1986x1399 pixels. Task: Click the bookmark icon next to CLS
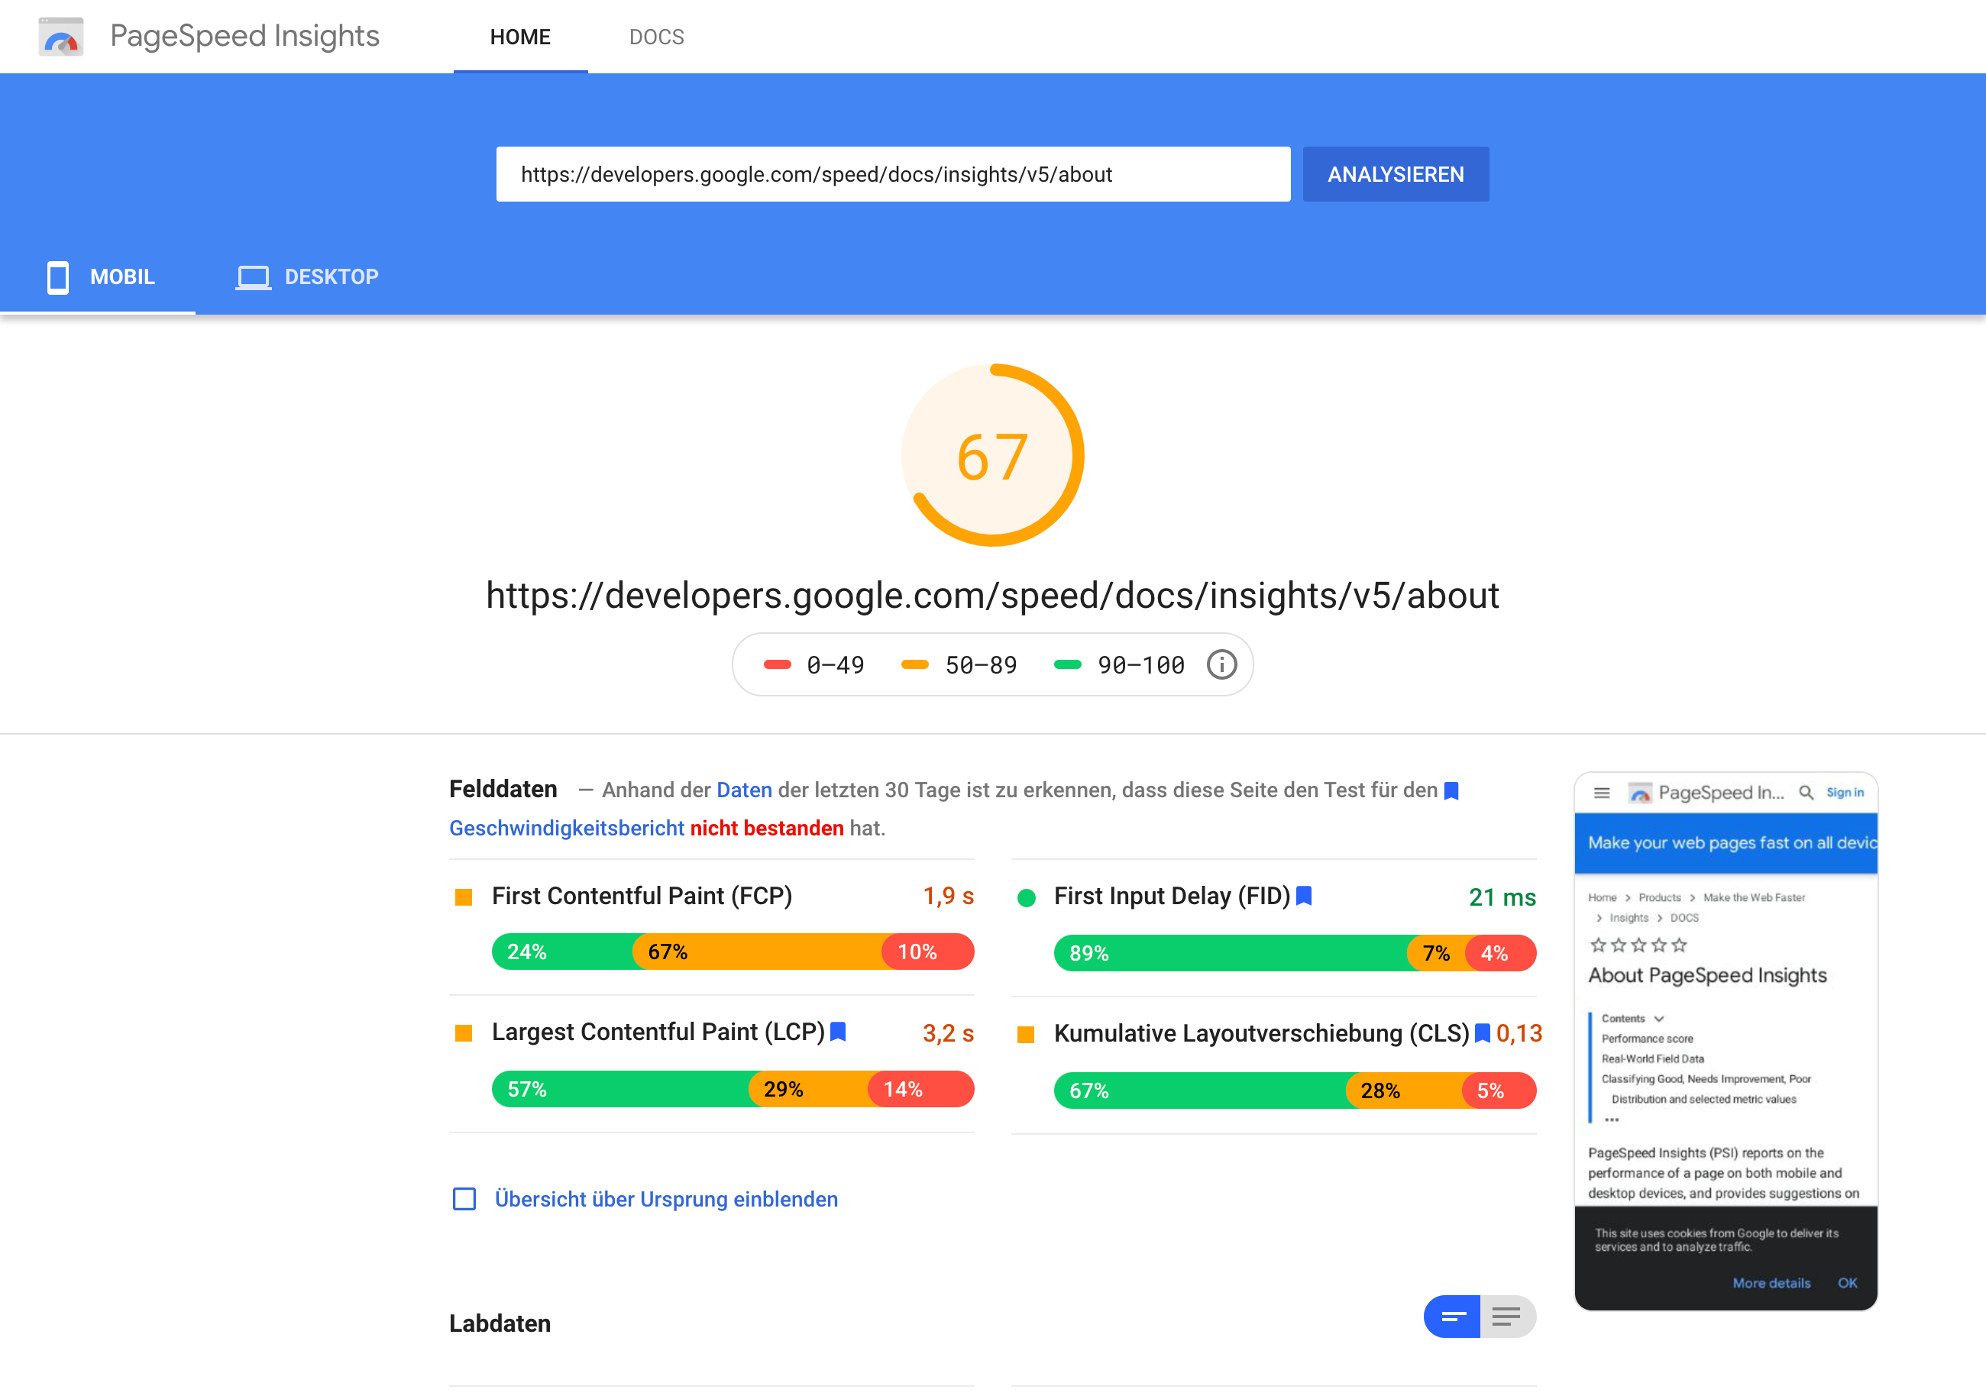[x=1482, y=1033]
